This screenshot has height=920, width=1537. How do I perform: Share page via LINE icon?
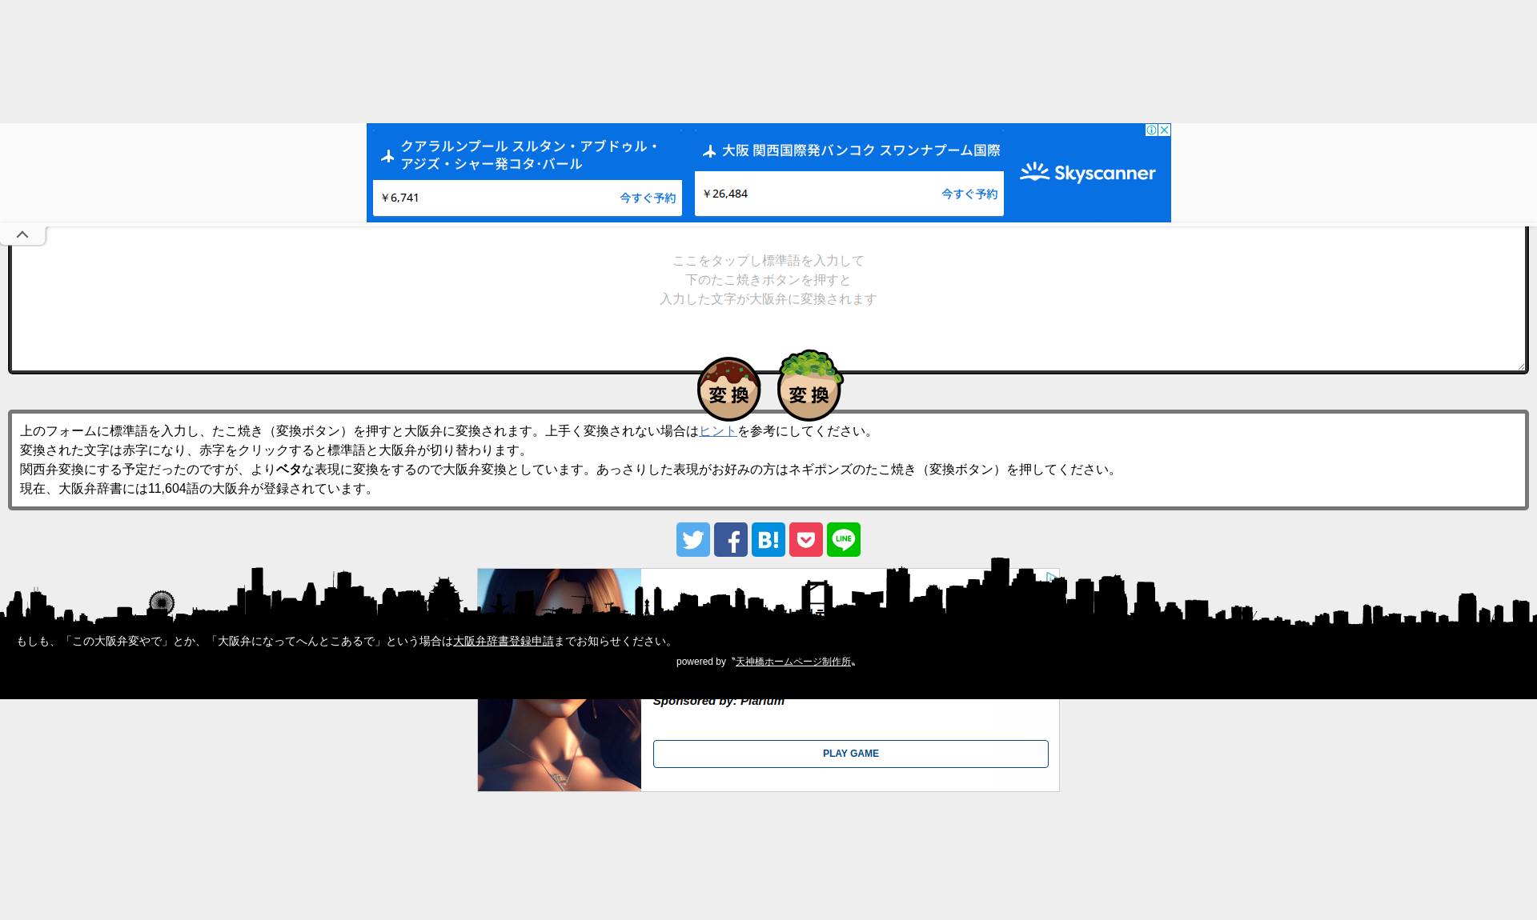click(x=844, y=540)
